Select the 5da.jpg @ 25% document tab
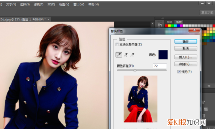Screen dimensions: 215x129 click(x=23, y=19)
